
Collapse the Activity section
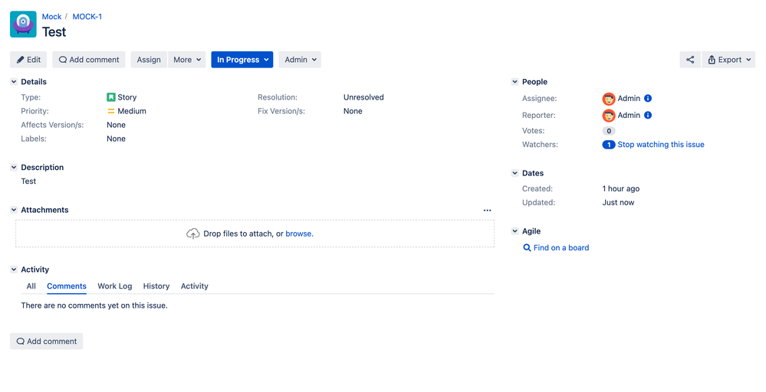tap(14, 269)
